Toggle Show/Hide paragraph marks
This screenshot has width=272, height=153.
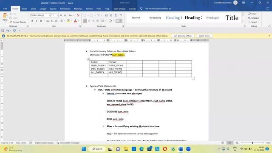(121, 15)
